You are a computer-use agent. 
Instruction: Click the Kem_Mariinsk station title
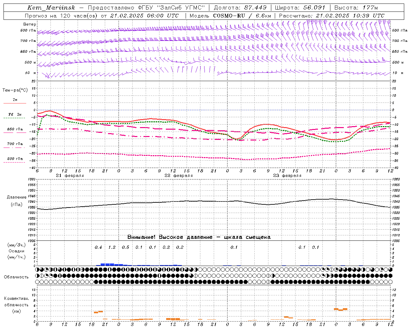tap(51, 8)
